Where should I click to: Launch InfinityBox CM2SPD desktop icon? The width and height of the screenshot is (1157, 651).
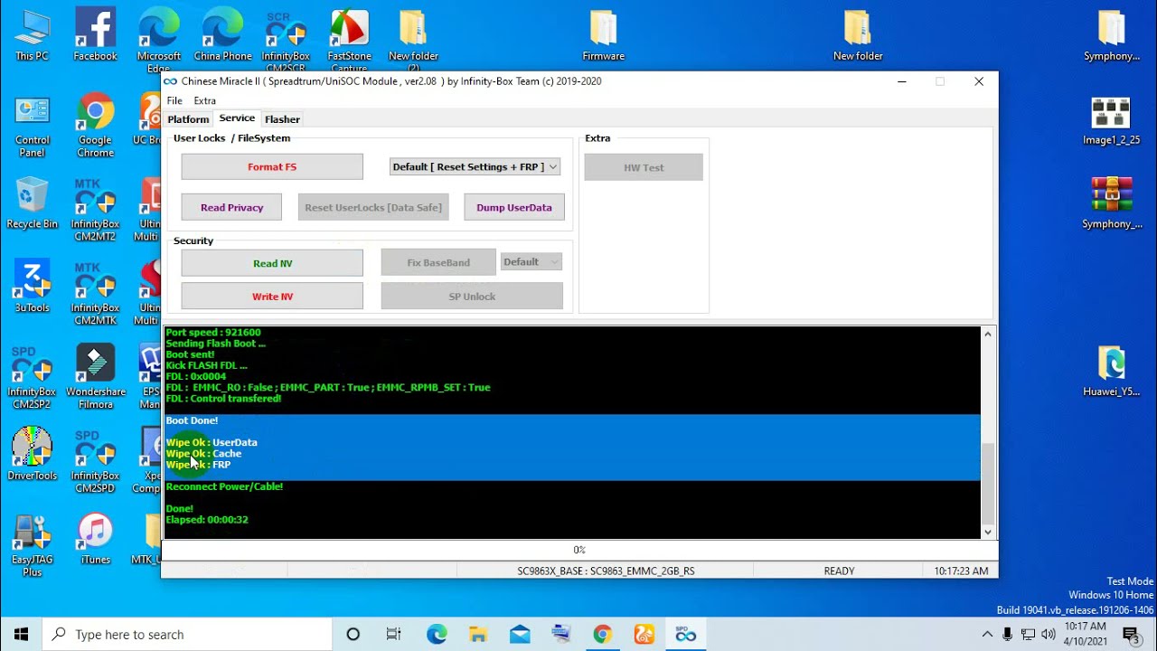pos(95,461)
